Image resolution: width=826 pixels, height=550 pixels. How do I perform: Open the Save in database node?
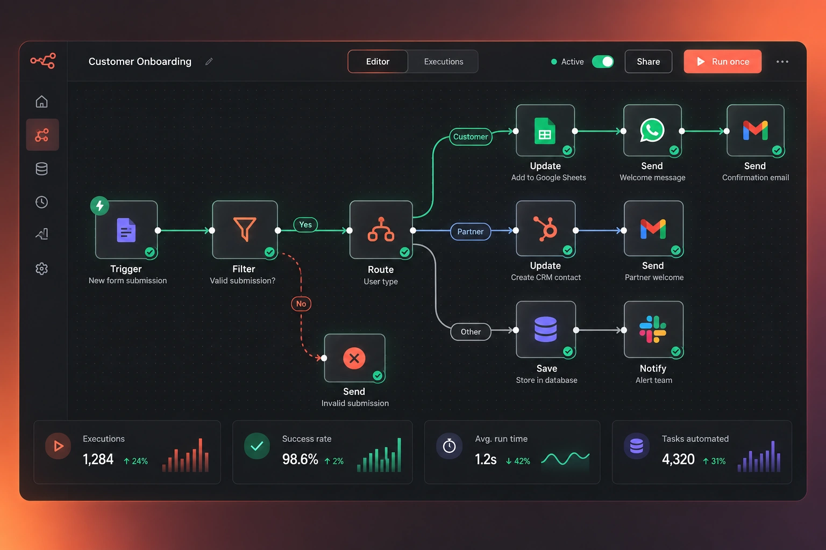(x=546, y=329)
